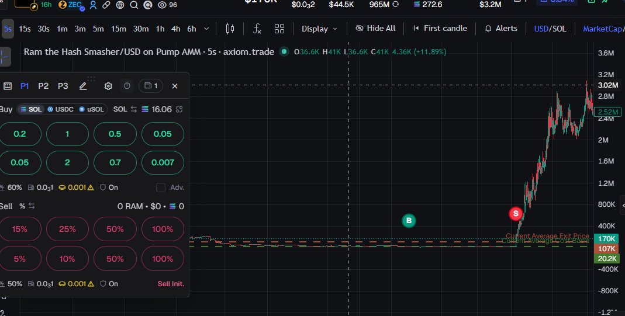Viewport: 625px width, 316px height.
Task: Select the 15s timeframe
Action: pos(25,29)
